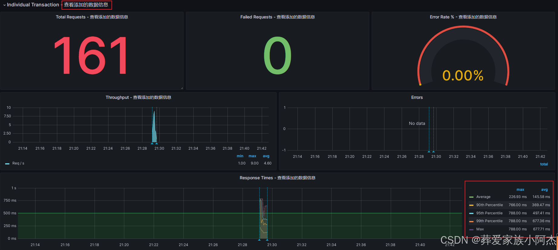The width and height of the screenshot is (558, 250).
Task: Sort Throughput legend by min column
Action: 240,156
